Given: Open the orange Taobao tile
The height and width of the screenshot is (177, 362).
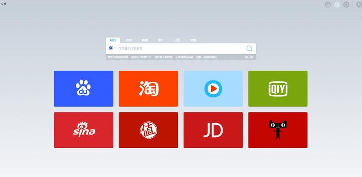Looking at the screenshot, I should point(149,88).
